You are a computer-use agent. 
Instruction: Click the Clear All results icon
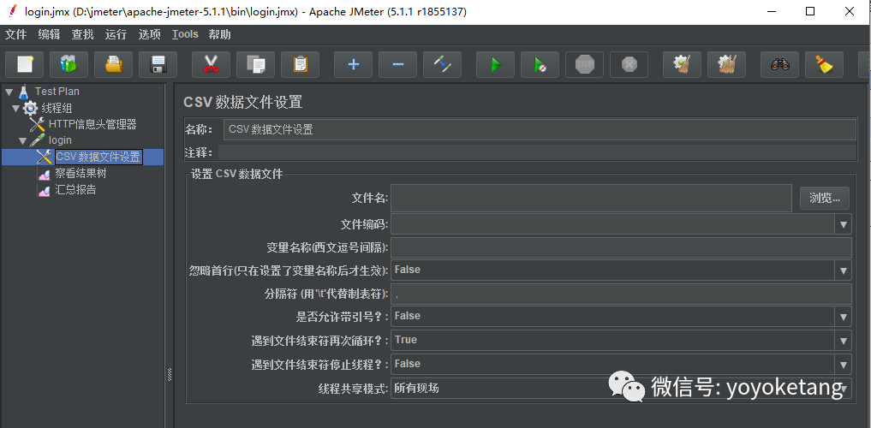(x=726, y=65)
